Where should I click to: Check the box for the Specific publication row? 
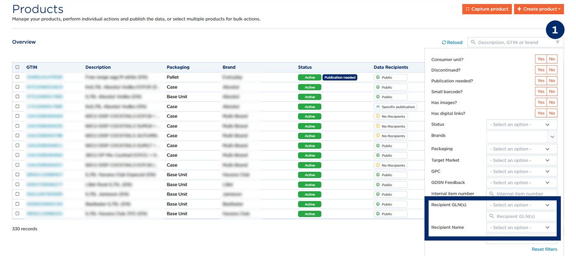coord(17,106)
